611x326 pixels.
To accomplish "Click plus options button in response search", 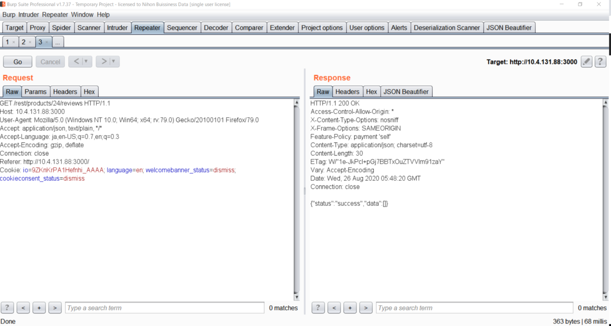I will (x=350, y=308).
